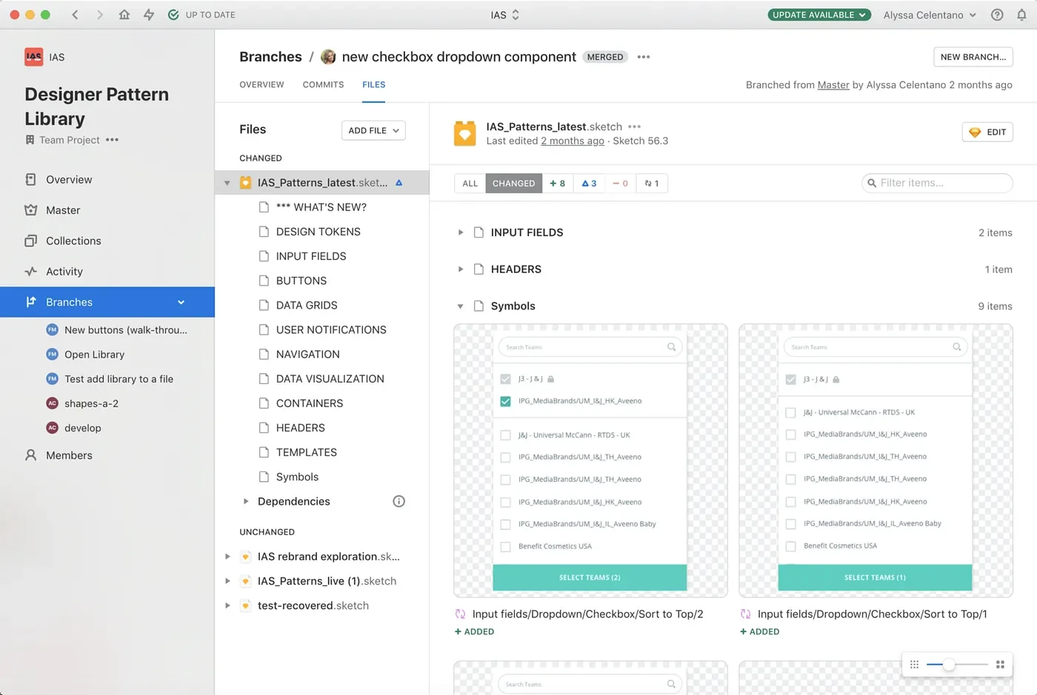
Task: Expand test-recovered.sketch file
Action: coord(227,605)
